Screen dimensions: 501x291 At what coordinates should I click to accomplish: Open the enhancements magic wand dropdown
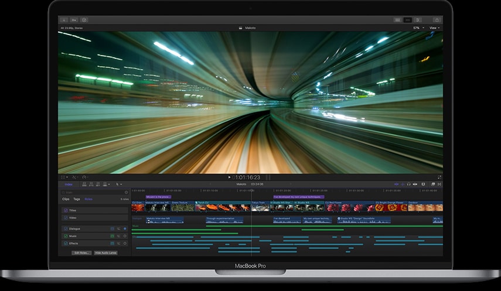[75, 177]
